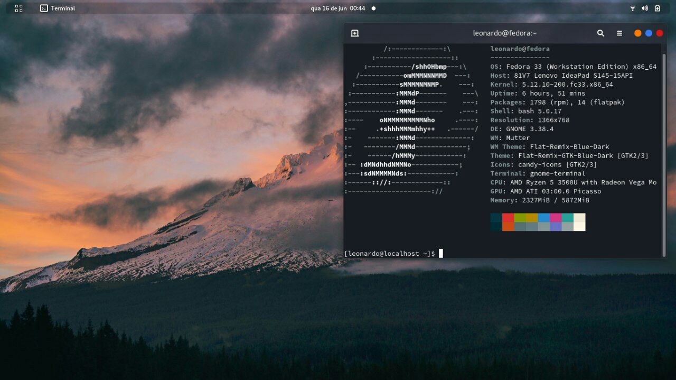Click the Shell: bash 5.0.17 line
The height and width of the screenshot is (380, 676).
[x=526, y=112]
